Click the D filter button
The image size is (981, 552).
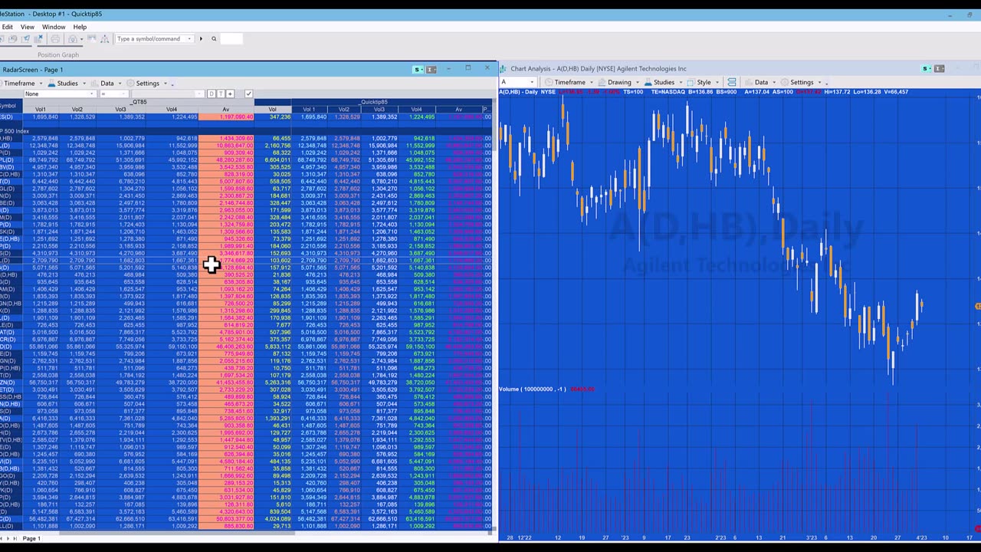pos(211,94)
